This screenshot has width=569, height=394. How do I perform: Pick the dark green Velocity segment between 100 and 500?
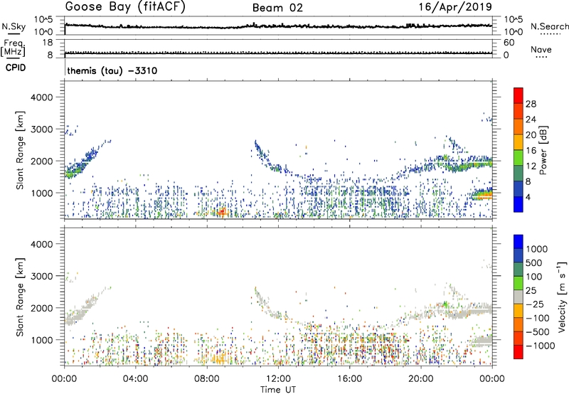[x=519, y=270]
